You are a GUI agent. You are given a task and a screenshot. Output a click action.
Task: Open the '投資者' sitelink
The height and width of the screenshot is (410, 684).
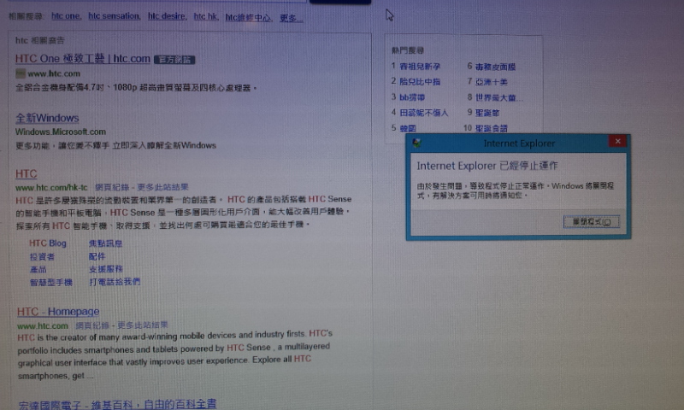42,256
